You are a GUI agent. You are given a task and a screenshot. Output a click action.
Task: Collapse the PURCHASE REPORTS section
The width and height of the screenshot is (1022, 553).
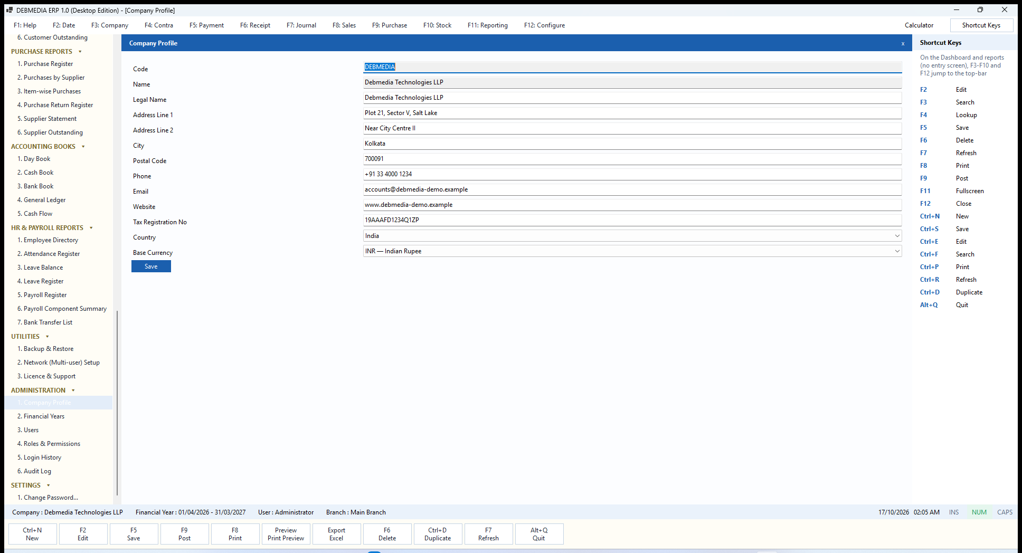(80, 52)
